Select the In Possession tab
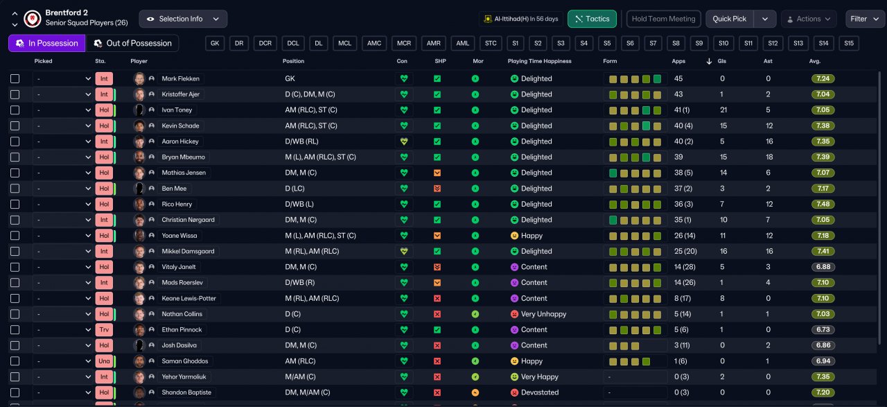Viewport: 887px width, 407px height. [x=46, y=43]
